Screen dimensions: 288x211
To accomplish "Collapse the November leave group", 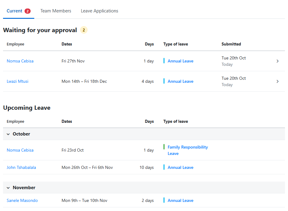I will 8,188.
